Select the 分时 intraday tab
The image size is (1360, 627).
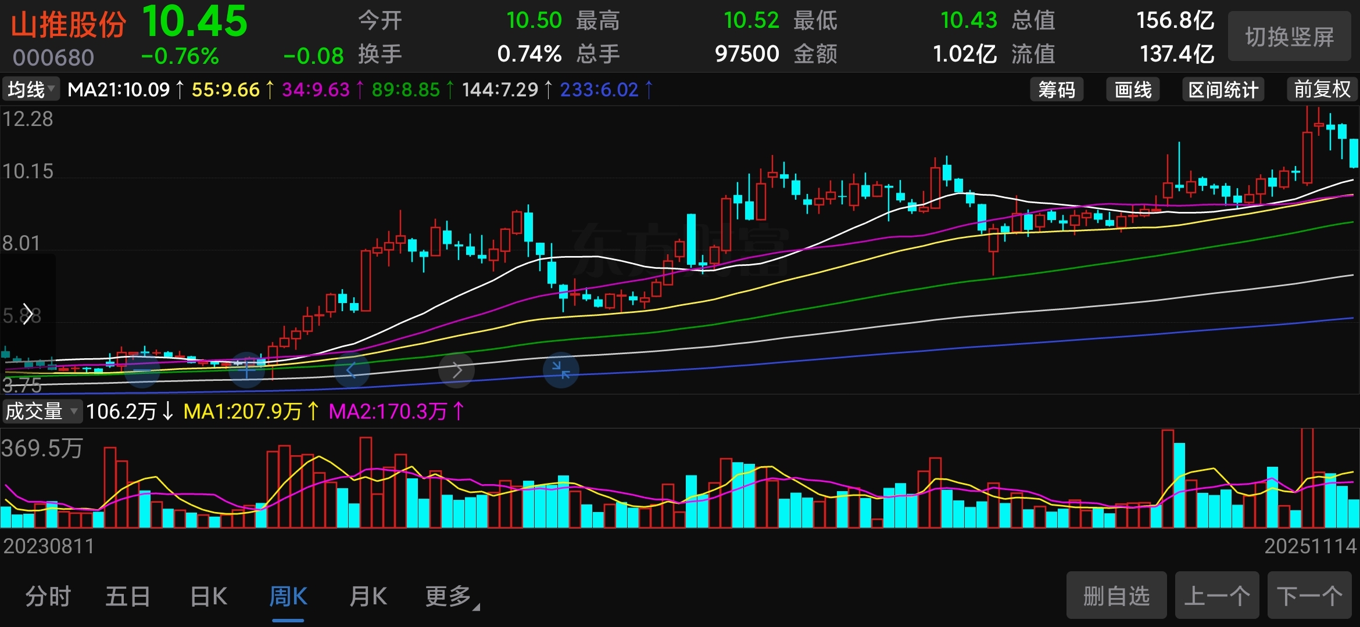point(48,596)
